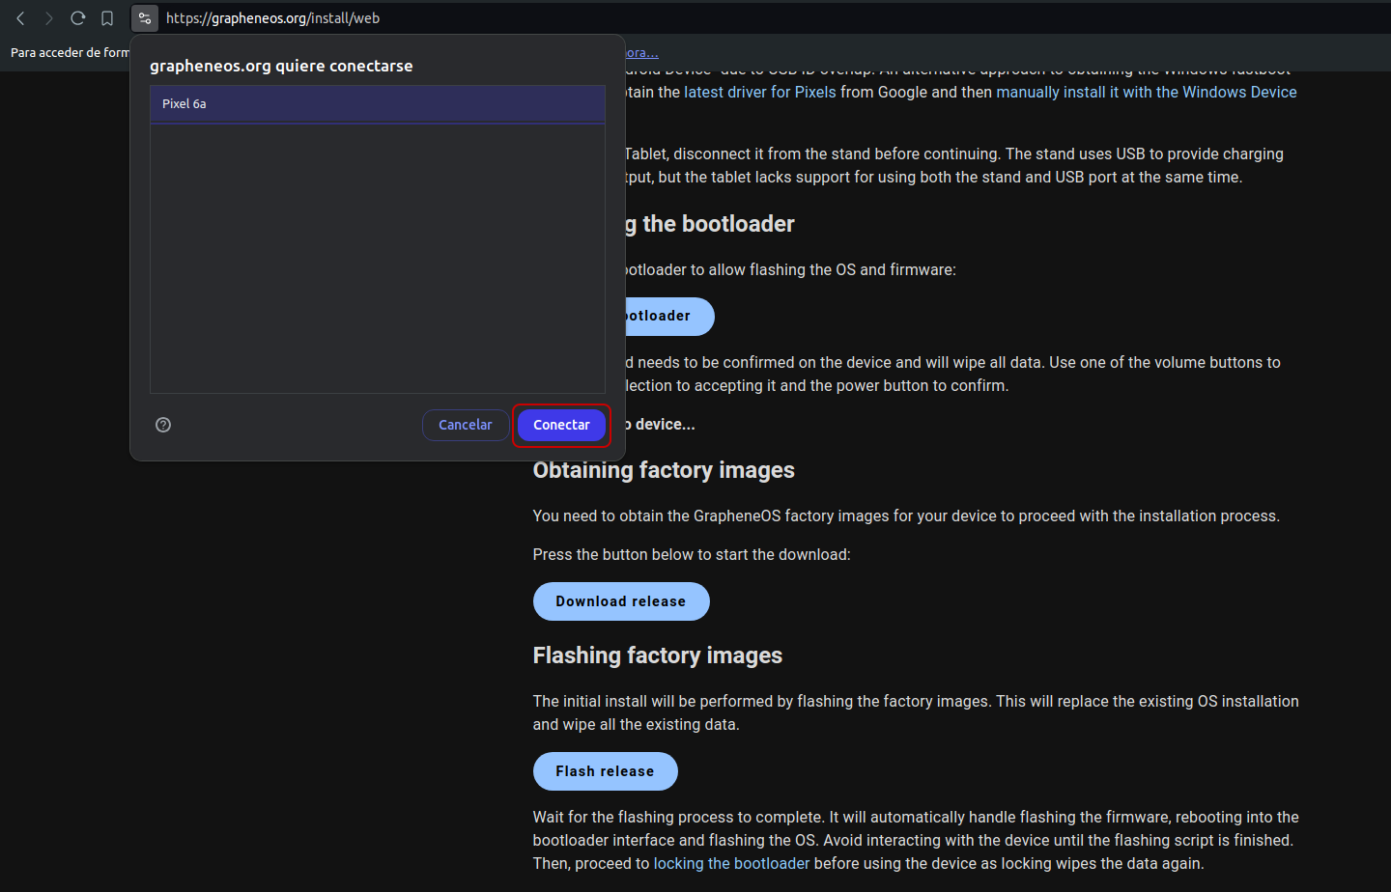
Task: Click the Flashing factory images heading
Action: pyautogui.click(x=657, y=655)
